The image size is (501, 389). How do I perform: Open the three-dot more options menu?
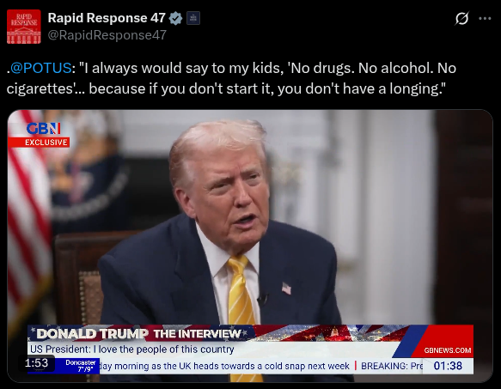coord(485,18)
